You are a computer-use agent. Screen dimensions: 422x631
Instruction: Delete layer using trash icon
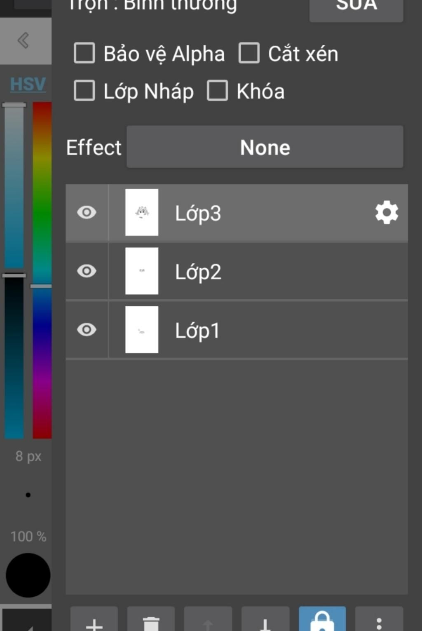point(151,619)
